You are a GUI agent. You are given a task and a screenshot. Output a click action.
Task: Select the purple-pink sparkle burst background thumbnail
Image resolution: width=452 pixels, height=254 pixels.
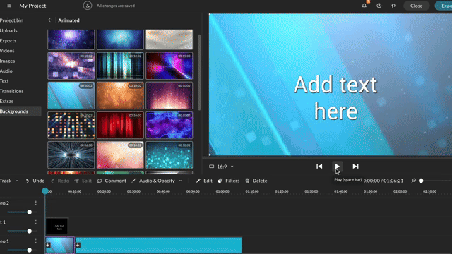pyautogui.click(x=169, y=96)
